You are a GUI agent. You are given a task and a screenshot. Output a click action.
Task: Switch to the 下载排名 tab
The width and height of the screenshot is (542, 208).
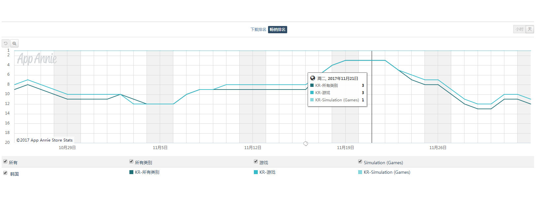click(x=258, y=30)
